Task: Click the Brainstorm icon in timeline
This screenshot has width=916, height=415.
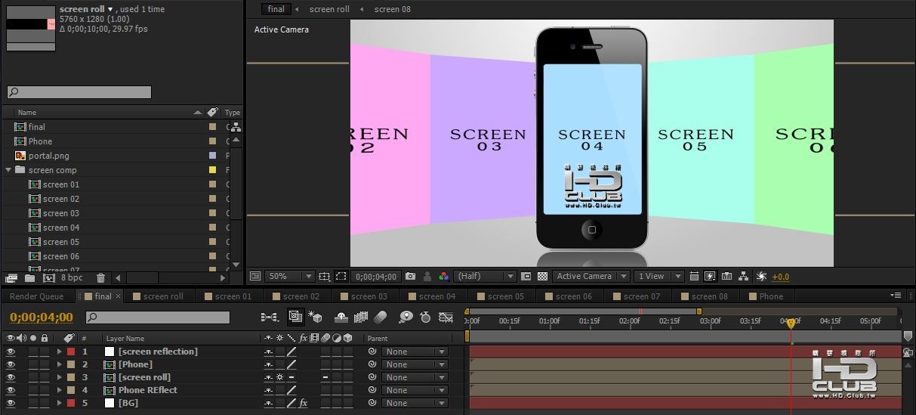Action: (406, 317)
